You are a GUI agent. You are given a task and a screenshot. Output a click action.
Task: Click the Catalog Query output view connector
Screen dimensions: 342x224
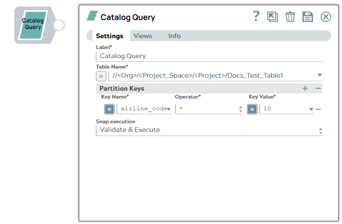pos(59,25)
